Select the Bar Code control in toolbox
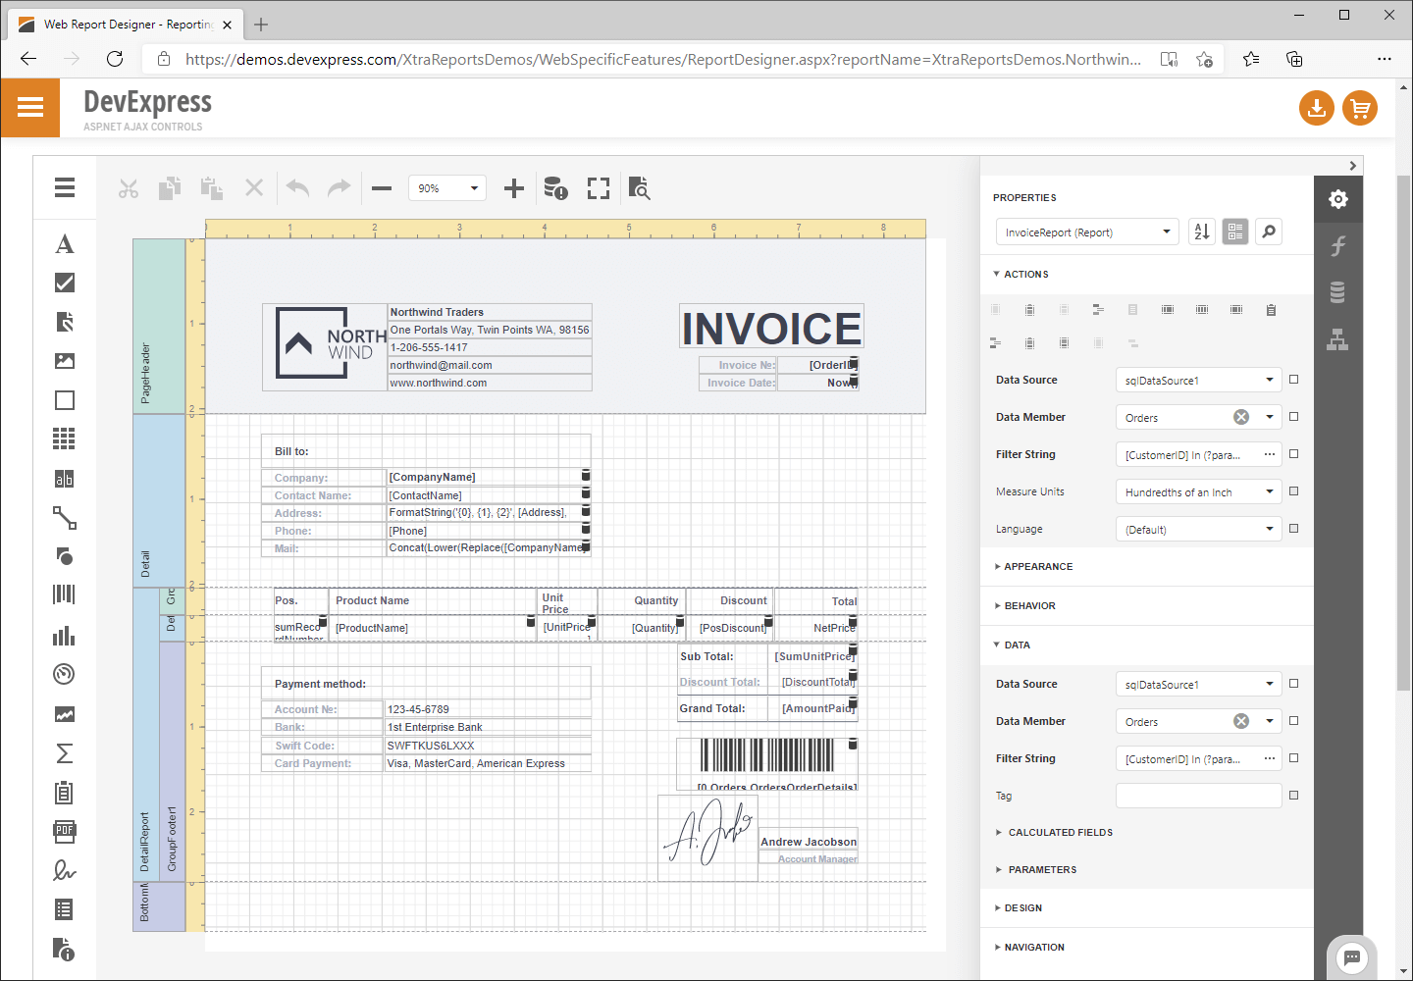Image resolution: width=1413 pixels, height=981 pixels. coord(64,595)
